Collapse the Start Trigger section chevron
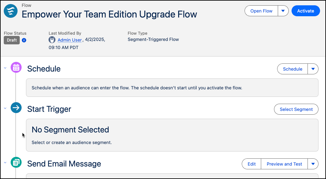Screen dimensions: 326x179 5,108
